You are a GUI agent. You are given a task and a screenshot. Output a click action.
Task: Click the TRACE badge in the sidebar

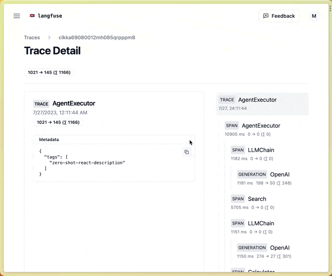point(227,100)
